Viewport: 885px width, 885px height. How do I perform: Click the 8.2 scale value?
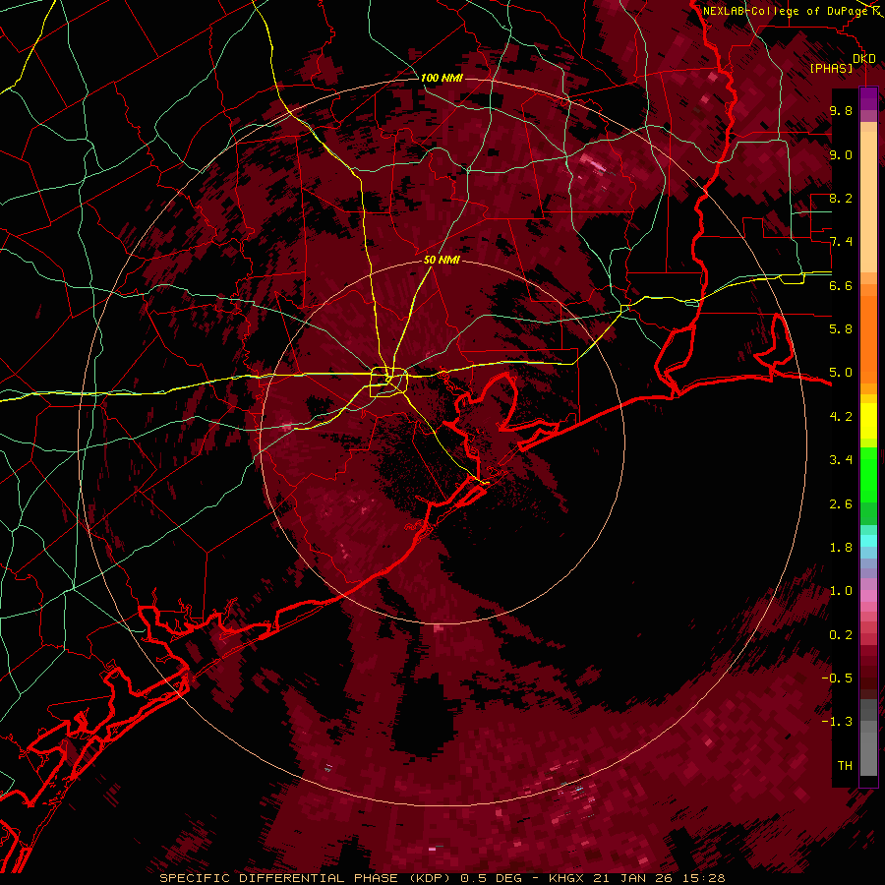[841, 198]
